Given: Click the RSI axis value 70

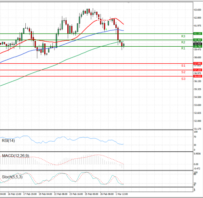Looking at the screenshot, I should pyautogui.click(x=195, y=137).
